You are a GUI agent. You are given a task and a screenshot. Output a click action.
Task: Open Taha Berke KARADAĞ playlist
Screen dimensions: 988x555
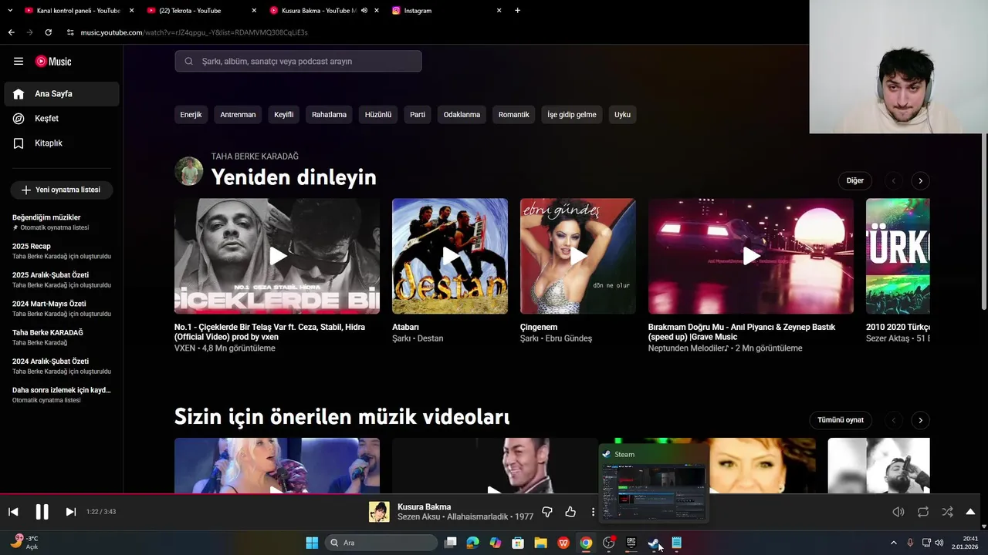tap(62, 337)
